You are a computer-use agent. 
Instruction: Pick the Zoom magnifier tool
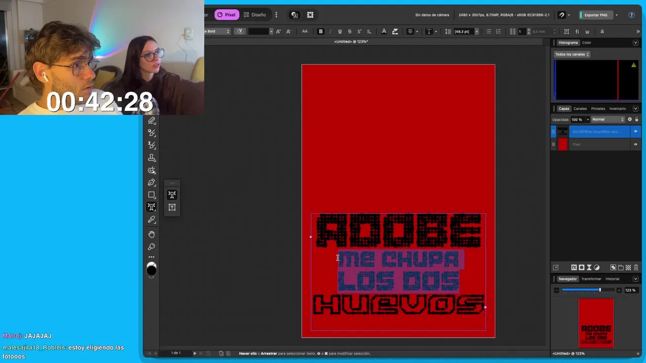(151, 247)
